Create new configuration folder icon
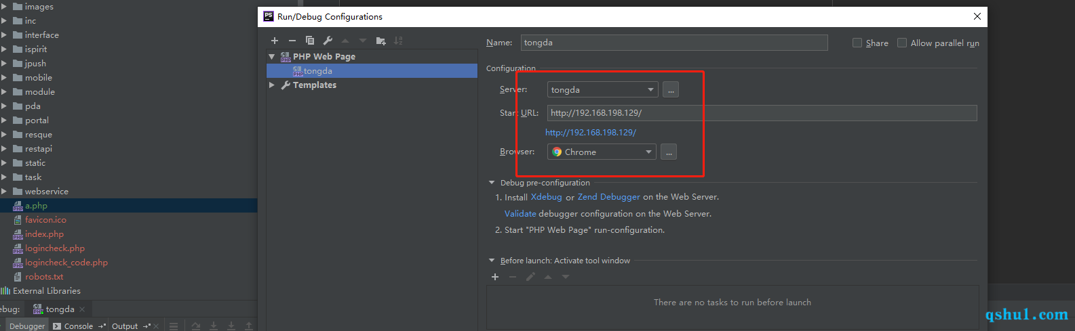The image size is (1075, 331). pos(380,41)
